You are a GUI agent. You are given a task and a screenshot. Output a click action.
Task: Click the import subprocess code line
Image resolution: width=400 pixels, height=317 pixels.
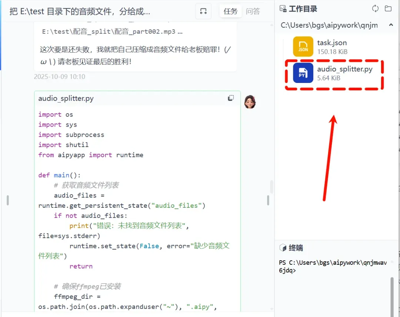(71, 135)
